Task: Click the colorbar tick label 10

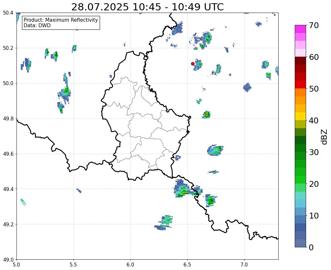Action: tap(314, 216)
